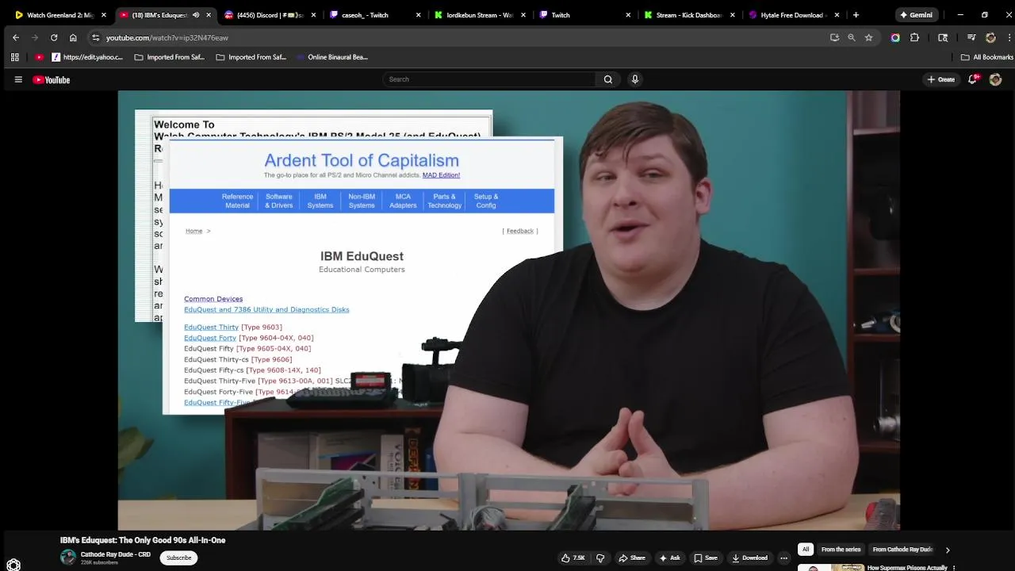Open the Cathode Ray Dude channel avatar
This screenshot has width=1015, height=571.
point(68,558)
